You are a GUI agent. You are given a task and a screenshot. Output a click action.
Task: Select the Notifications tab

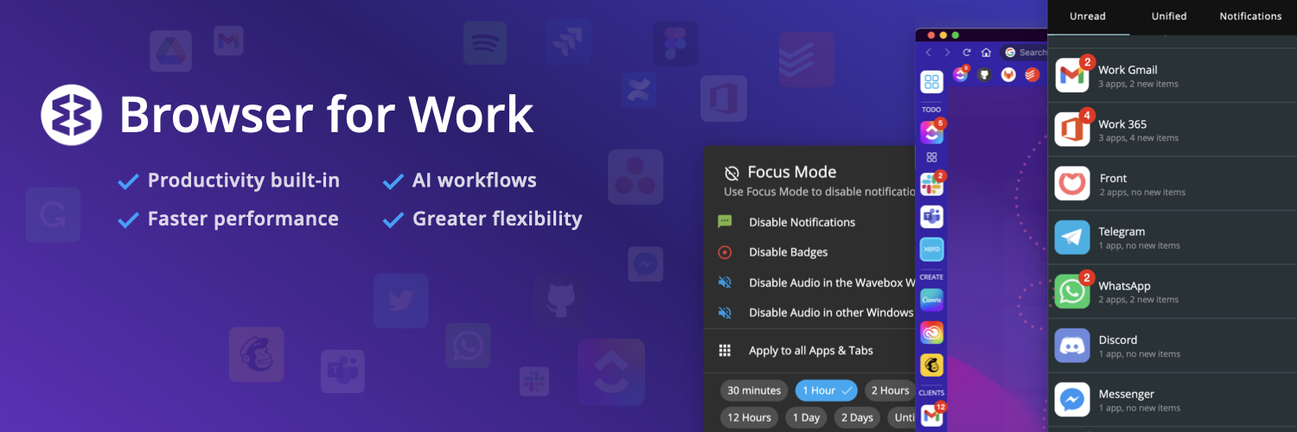[x=1250, y=16]
